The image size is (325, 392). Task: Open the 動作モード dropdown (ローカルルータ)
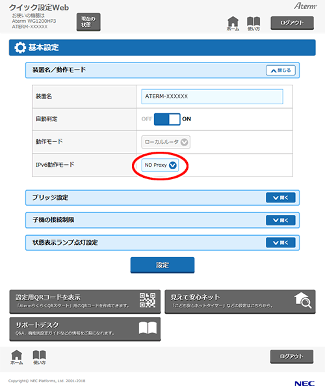(x=166, y=142)
